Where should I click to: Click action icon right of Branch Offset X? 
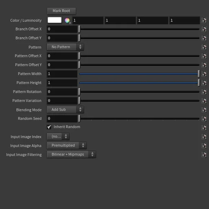(x=204, y=29)
